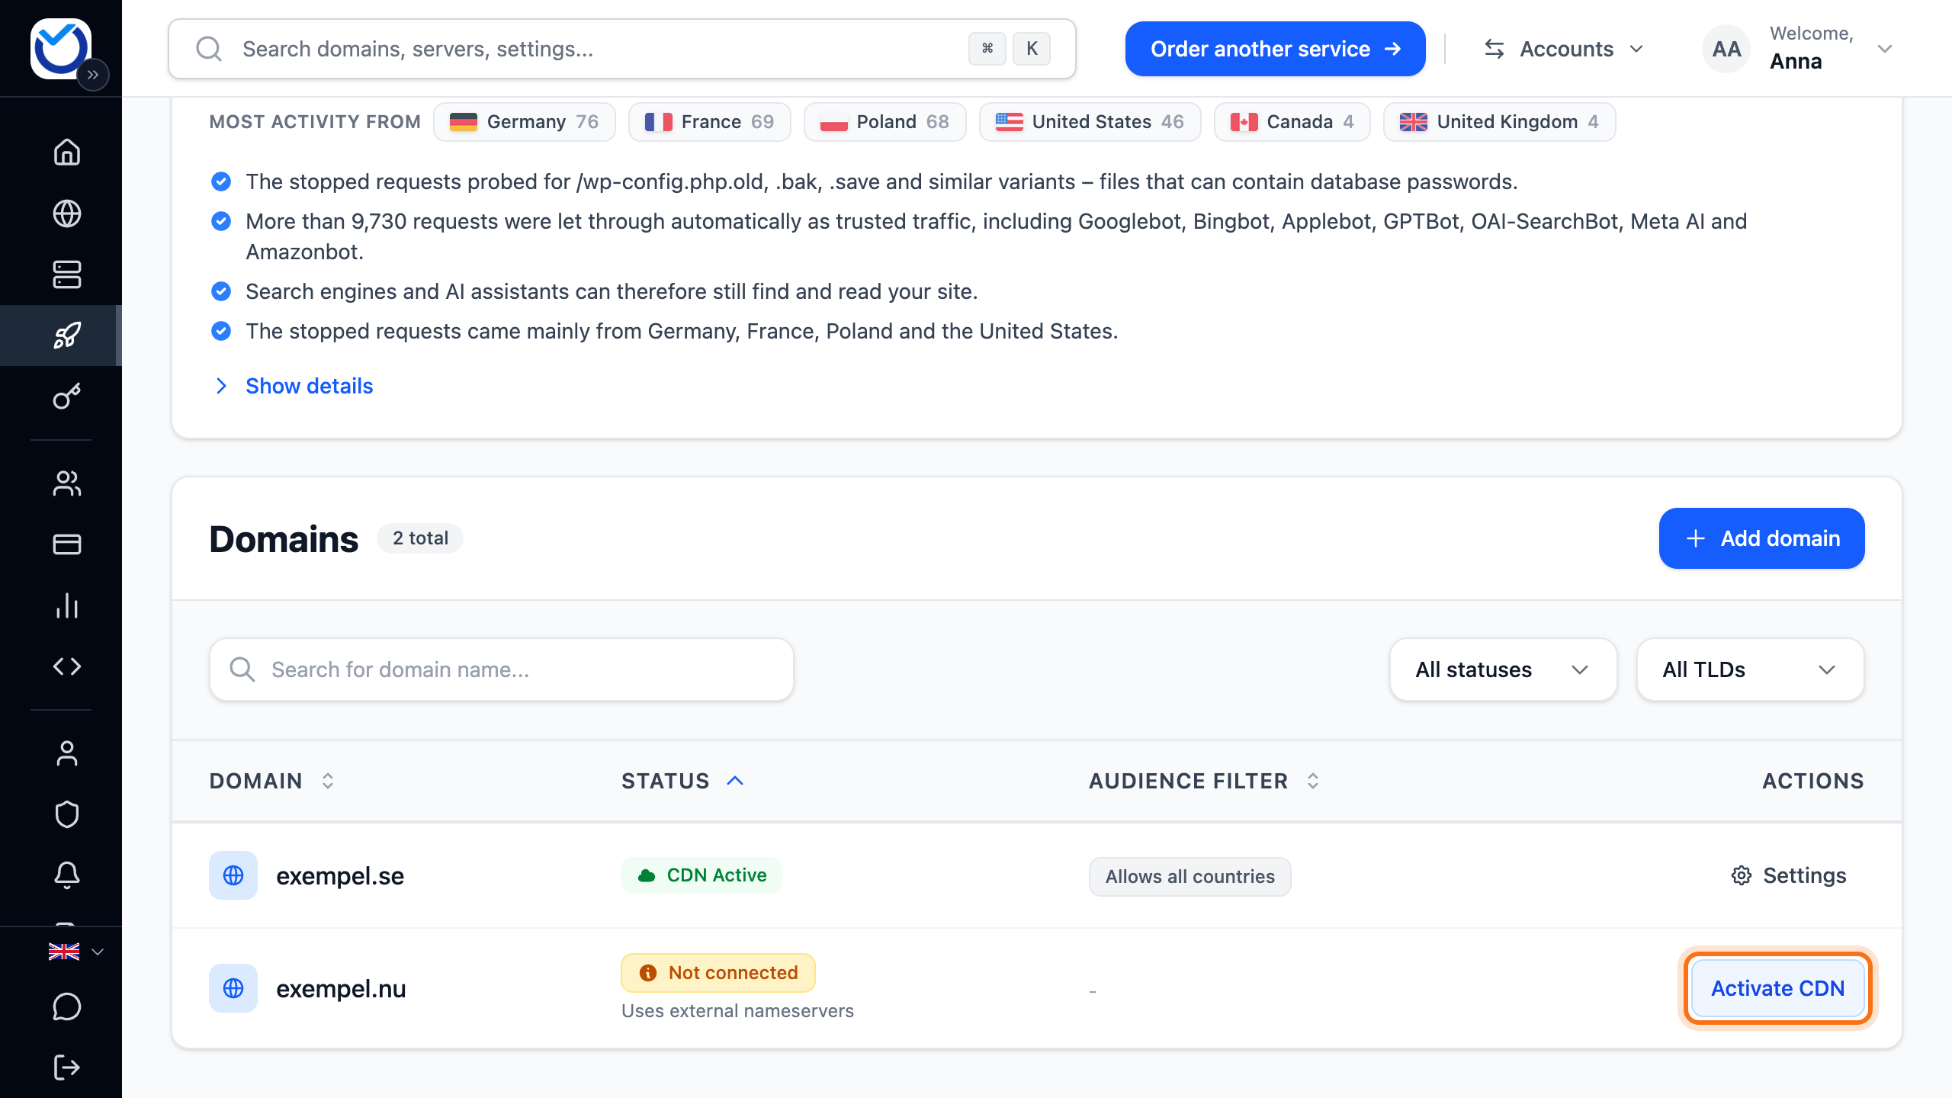Viewport: 1952px width, 1098px height.
Task: Click the 2 total badge
Action: click(x=420, y=538)
